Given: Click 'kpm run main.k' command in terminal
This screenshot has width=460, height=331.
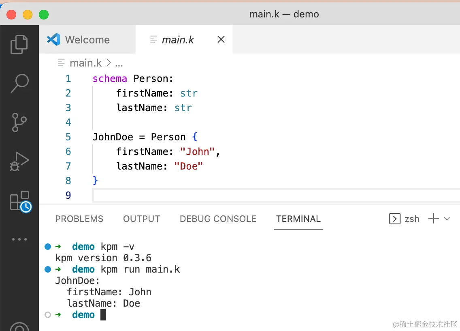Looking at the screenshot, I should (140, 269).
